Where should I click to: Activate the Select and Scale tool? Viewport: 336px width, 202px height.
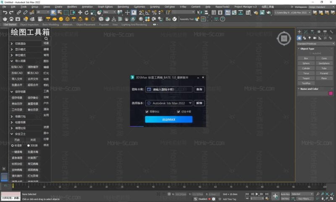(93, 13)
